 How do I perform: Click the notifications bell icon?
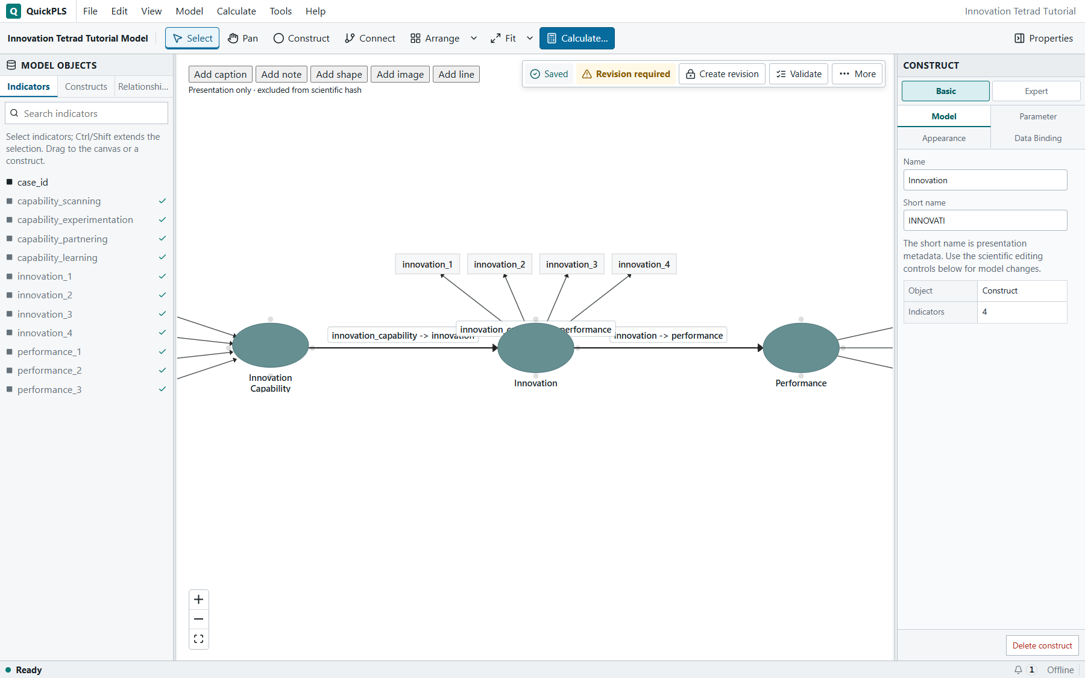pos(1018,670)
